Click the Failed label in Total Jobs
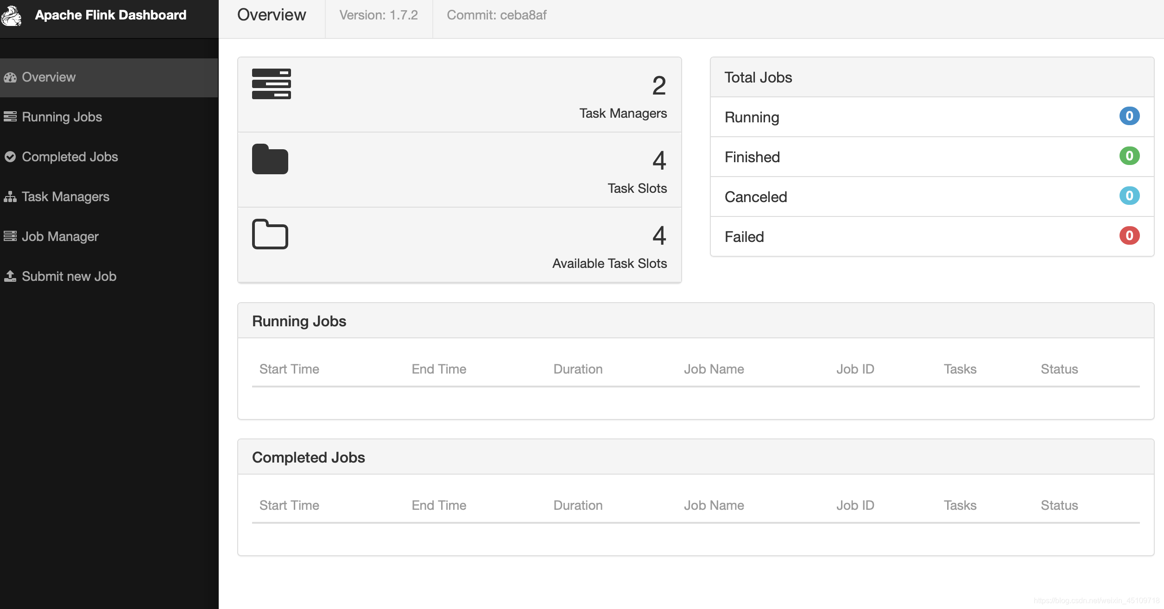Image resolution: width=1164 pixels, height=609 pixels. pyautogui.click(x=744, y=237)
